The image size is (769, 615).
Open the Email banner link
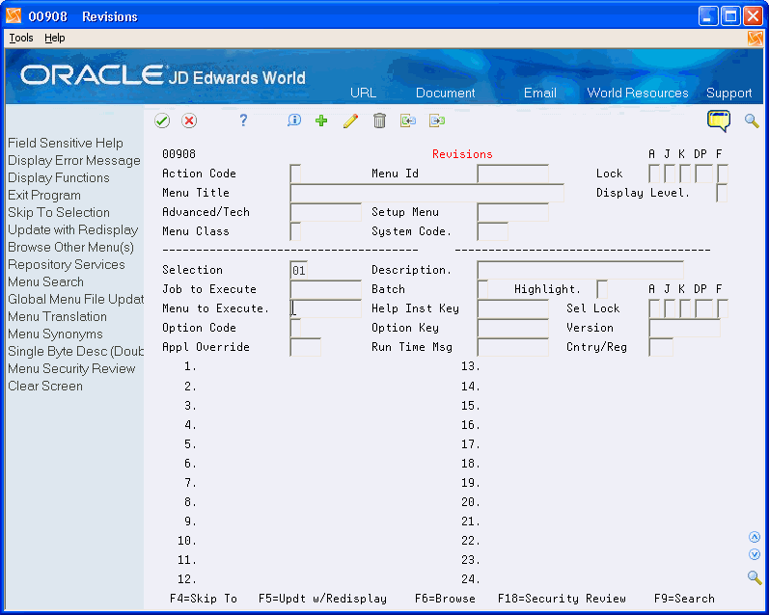coord(540,93)
